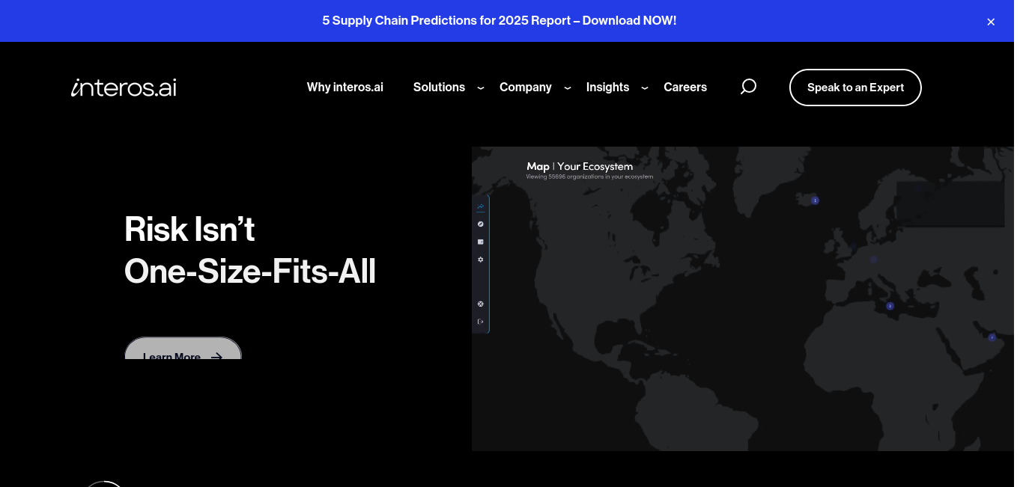Screen dimensions: 1023x487
Task: Click the Insights menu label
Action: click(x=607, y=88)
